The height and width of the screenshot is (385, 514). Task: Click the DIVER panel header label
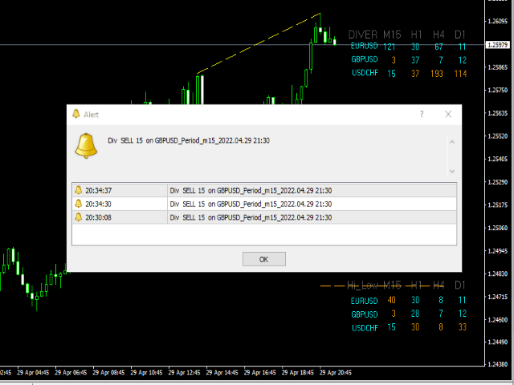[x=363, y=34]
